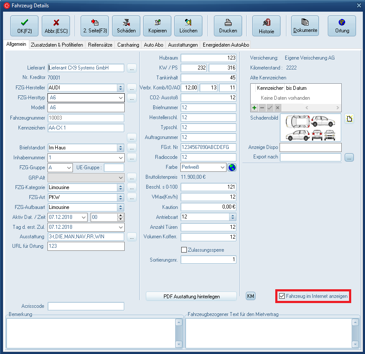This screenshot has width=365, height=354.
Task: Click the green plus in Alte Kennzeichen
Action: pyautogui.click(x=255, y=107)
